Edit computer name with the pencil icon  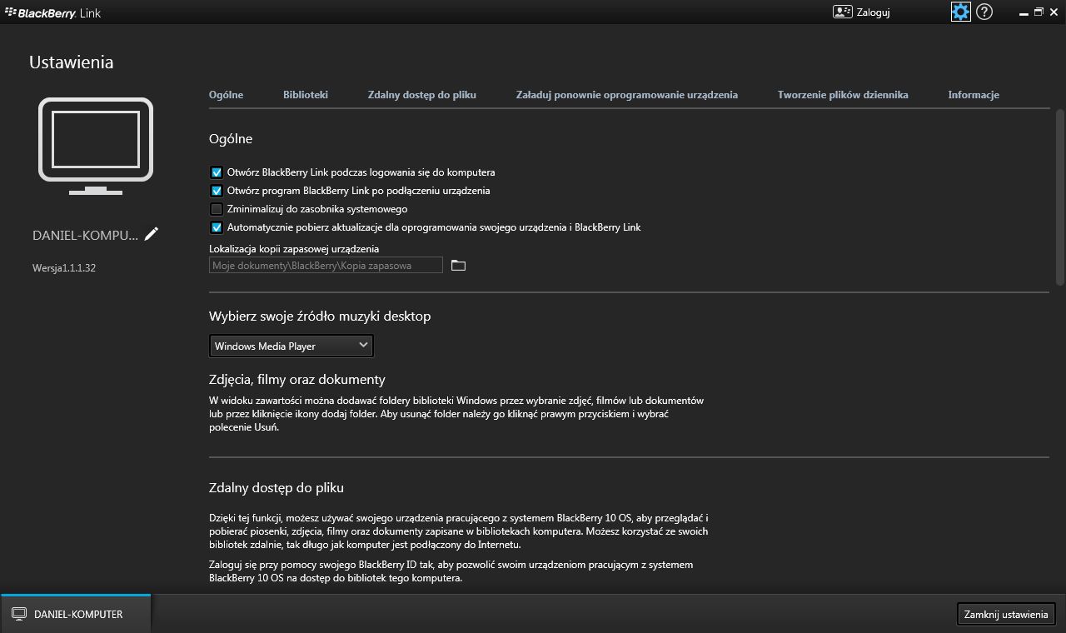152,234
